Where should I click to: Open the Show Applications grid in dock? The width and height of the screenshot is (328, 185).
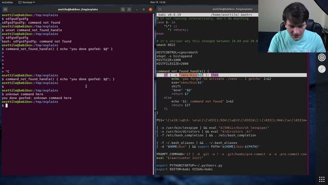point(322,179)
